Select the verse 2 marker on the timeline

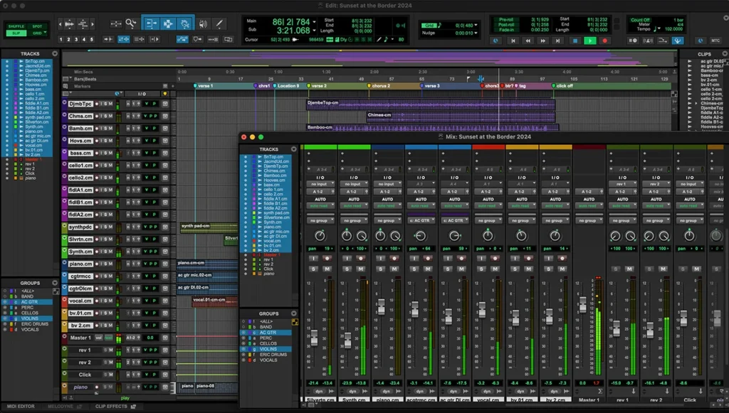308,86
